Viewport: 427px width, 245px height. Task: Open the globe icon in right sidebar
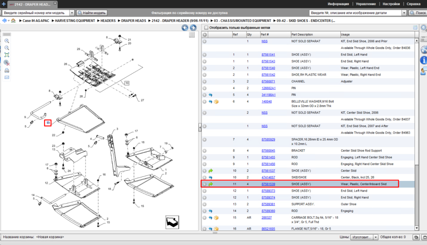coord(424,50)
